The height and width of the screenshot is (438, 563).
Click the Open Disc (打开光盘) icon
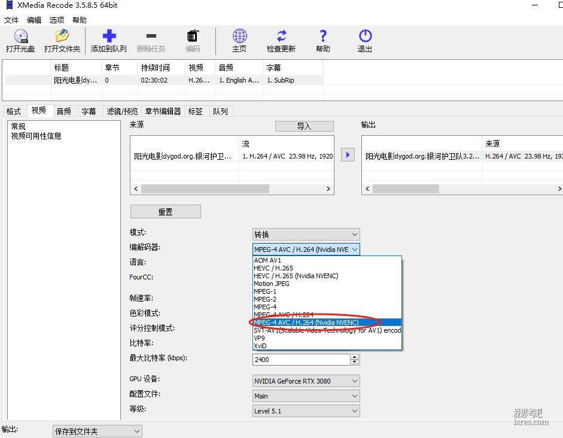[x=20, y=36]
